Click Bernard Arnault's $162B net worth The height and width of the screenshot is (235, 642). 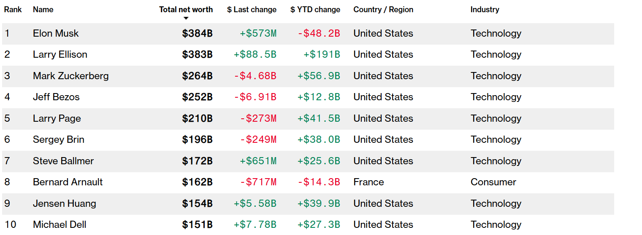coord(197,182)
